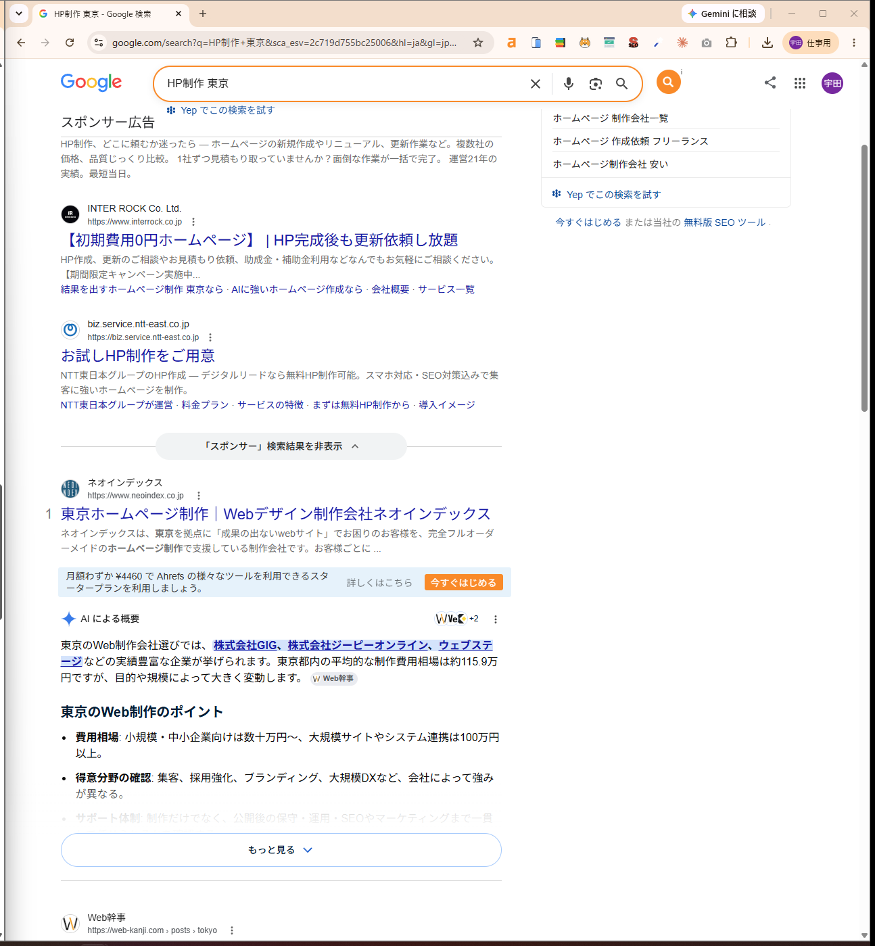Viewport: 875px width, 946px height.
Task: Open options for the INTER ROCK ad
Action: click(x=193, y=222)
